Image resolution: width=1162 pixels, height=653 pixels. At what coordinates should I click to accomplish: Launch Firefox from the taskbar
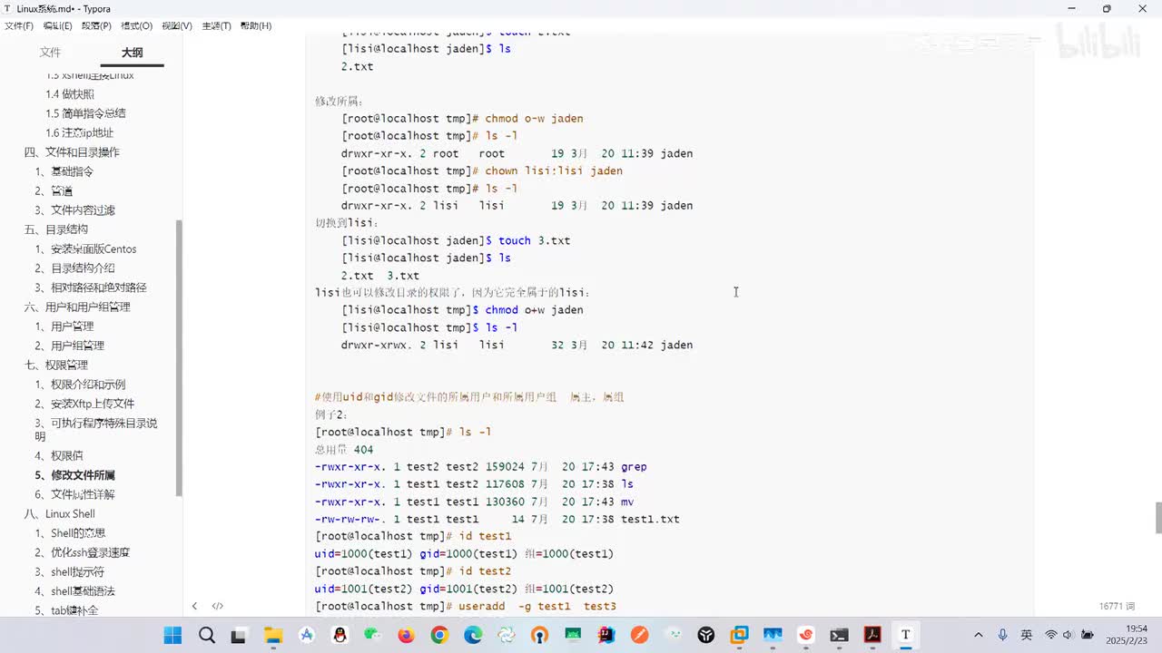[x=406, y=635]
